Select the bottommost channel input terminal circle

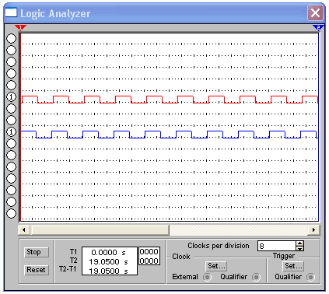(11, 213)
